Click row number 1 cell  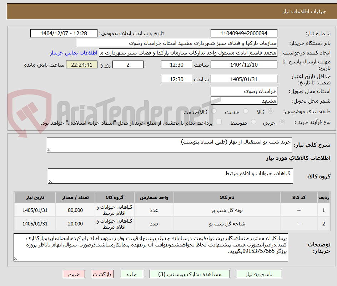(x=323, y=210)
